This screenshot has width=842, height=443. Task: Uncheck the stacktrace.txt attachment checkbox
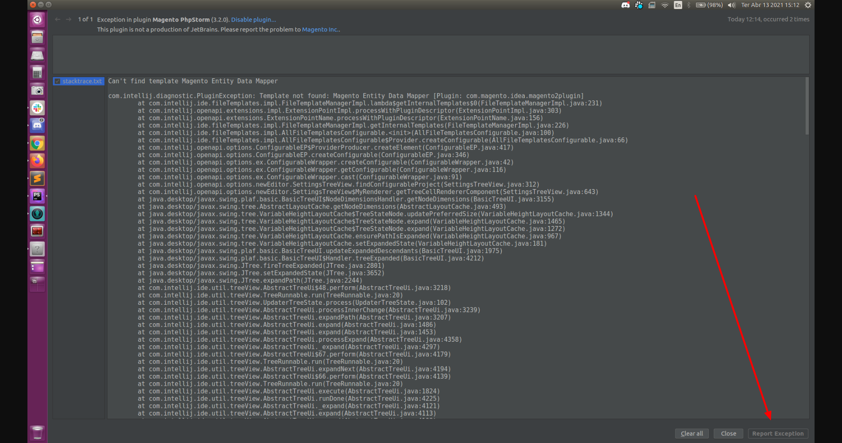pyautogui.click(x=57, y=81)
